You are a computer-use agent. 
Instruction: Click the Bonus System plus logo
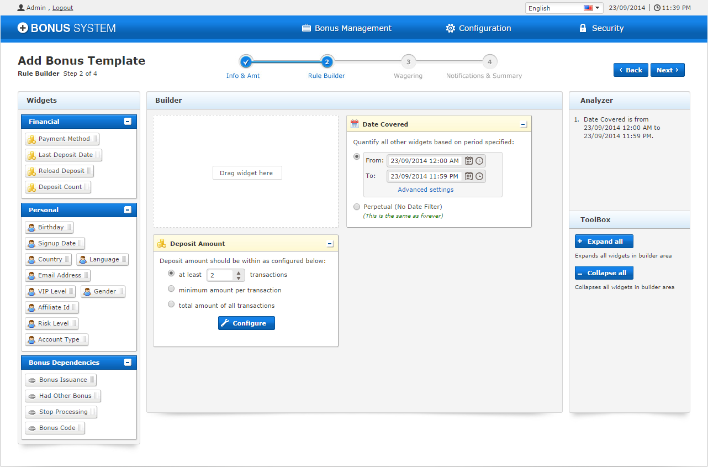pyautogui.click(x=23, y=28)
